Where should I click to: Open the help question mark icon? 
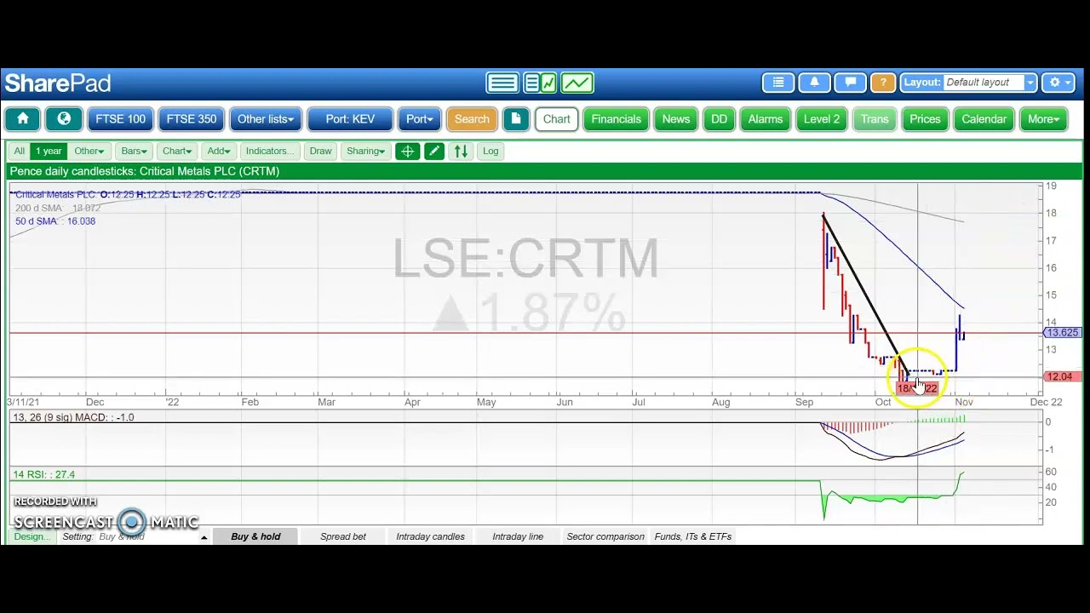[x=883, y=83]
